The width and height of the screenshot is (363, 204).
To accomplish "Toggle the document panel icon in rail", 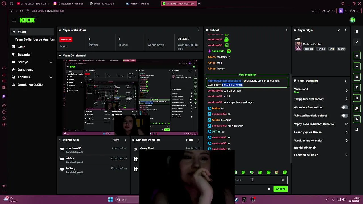I will 357,77.
